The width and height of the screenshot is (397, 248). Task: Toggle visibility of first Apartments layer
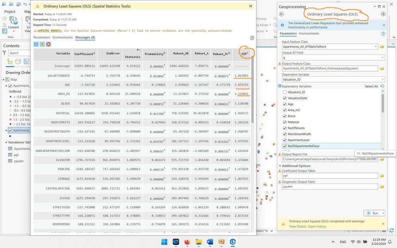(10, 86)
